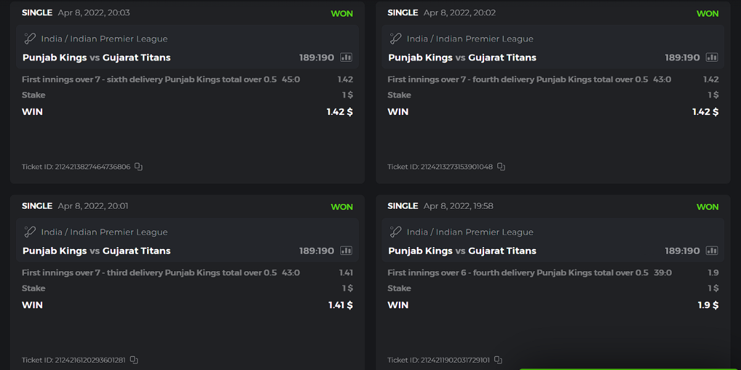Click the WON status on the 20:02 ticket
This screenshot has height=370, width=741.
click(x=707, y=14)
